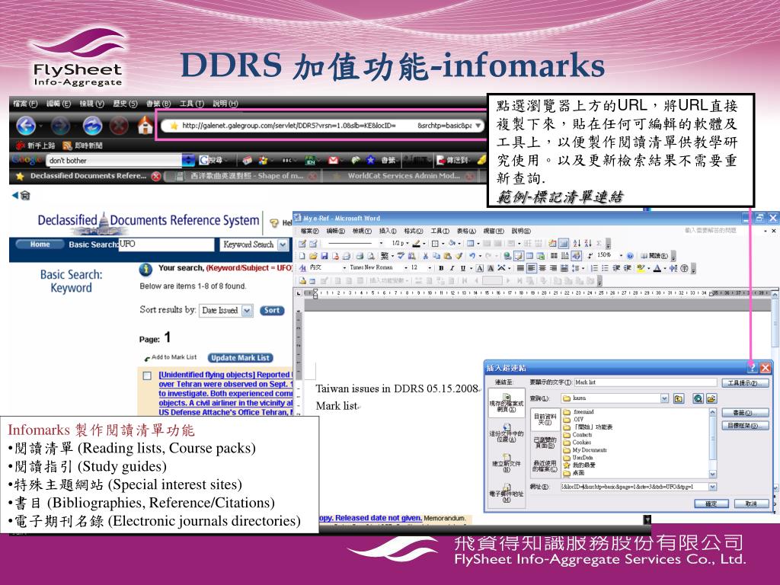Open the Unidentified flying objects result link
Viewport: 780px width, 585px height.
point(225,394)
